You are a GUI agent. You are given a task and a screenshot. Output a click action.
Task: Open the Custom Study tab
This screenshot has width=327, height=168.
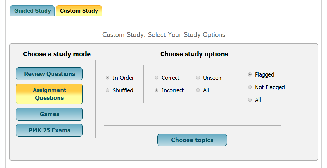pyautogui.click(x=79, y=11)
